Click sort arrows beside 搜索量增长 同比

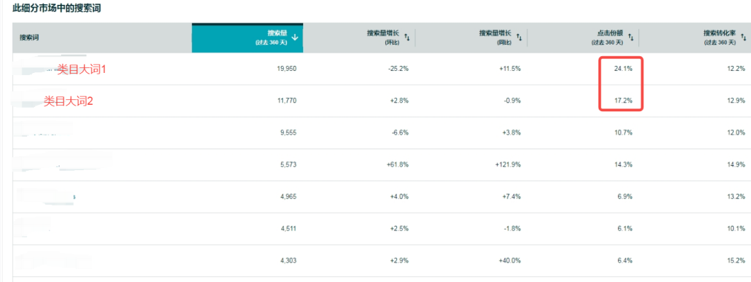tap(519, 38)
